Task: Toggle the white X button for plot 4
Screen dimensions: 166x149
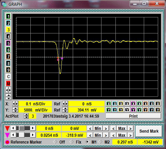Action: (127, 104)
